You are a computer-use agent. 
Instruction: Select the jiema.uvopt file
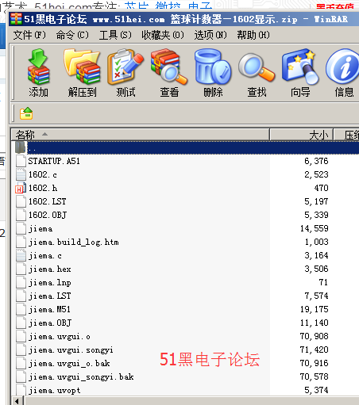click(54, 391)
